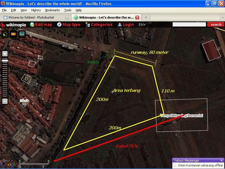Screen dimensions: 225x169
Task: Click the Wikimapia logo
Action: point(13,25)
